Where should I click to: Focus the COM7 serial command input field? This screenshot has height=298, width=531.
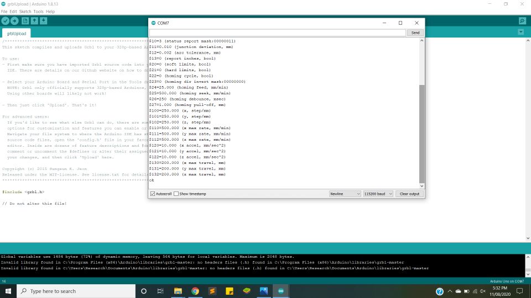(x=278, y=33)
